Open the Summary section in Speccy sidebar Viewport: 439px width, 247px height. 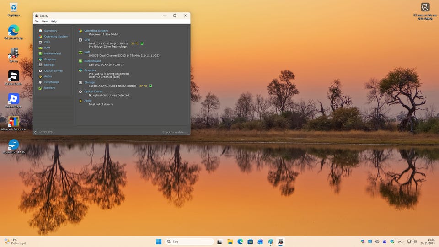(x=50, y=31)
